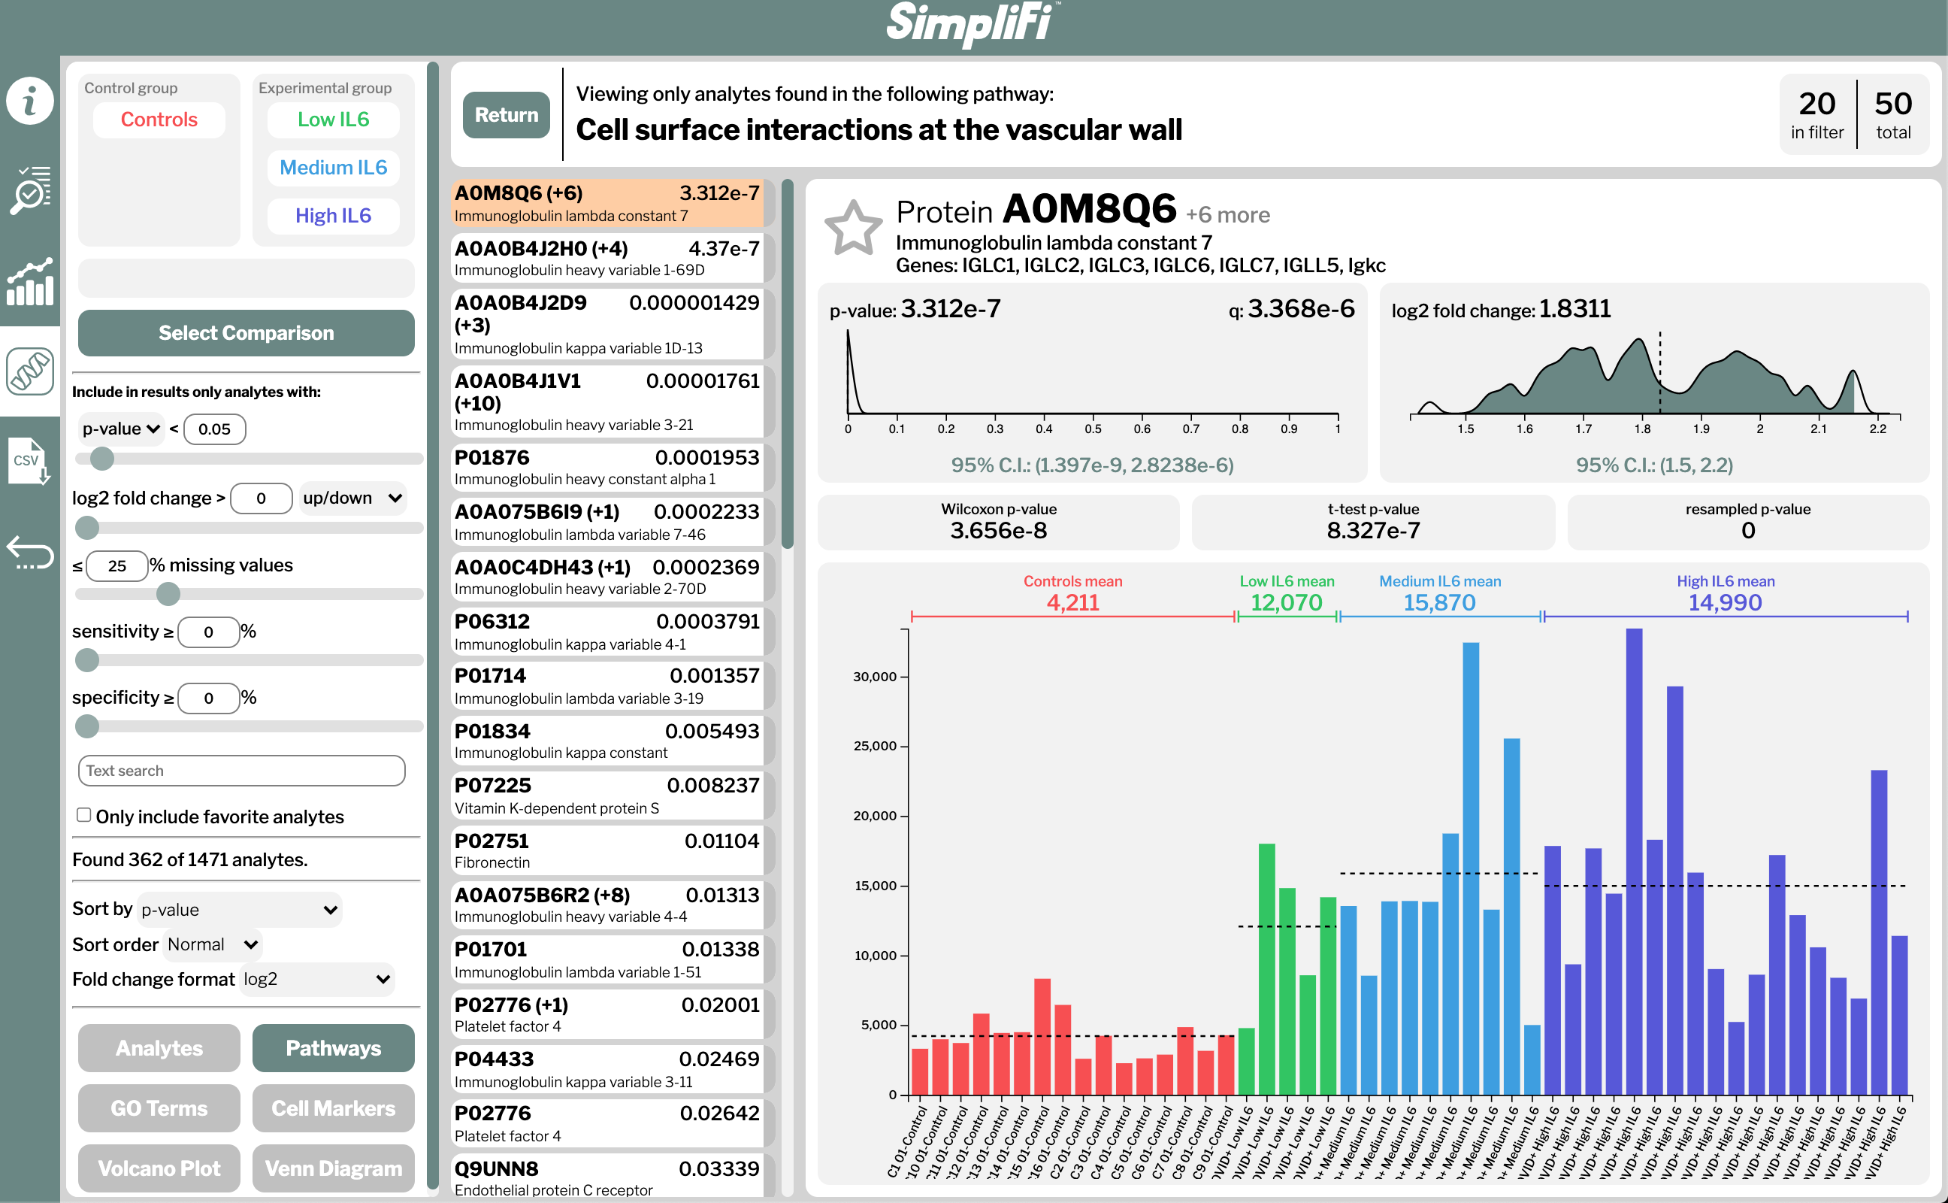Select analyte A0A0B4J2H0 (+4) in list
The width and height of the screenshot is (1948, 1203).
(x=607, y=258)
